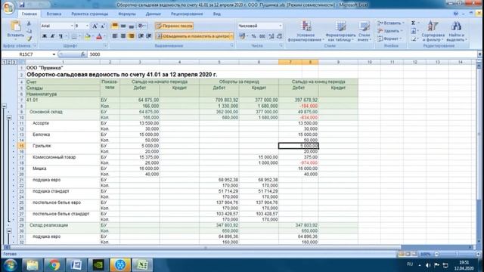Click Удалить in the Cells group
Viewport: 484px width, 272px height.
tap(389, 31)
